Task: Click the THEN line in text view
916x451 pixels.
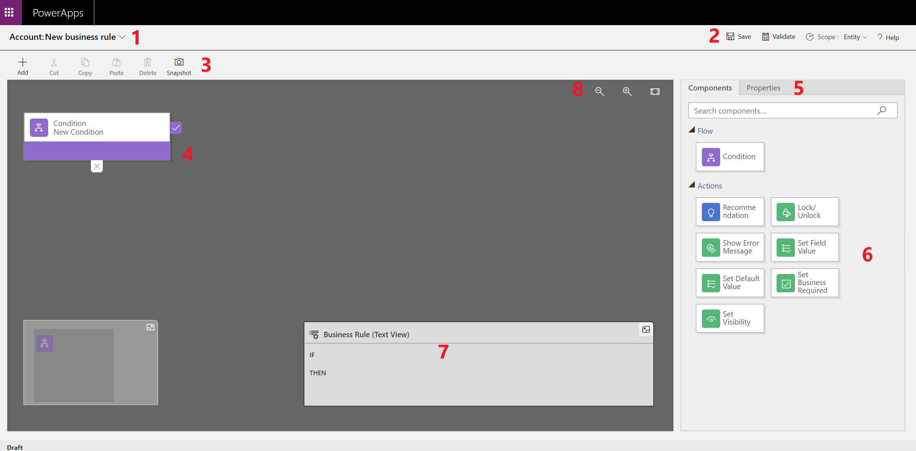Action: point(318,373)
